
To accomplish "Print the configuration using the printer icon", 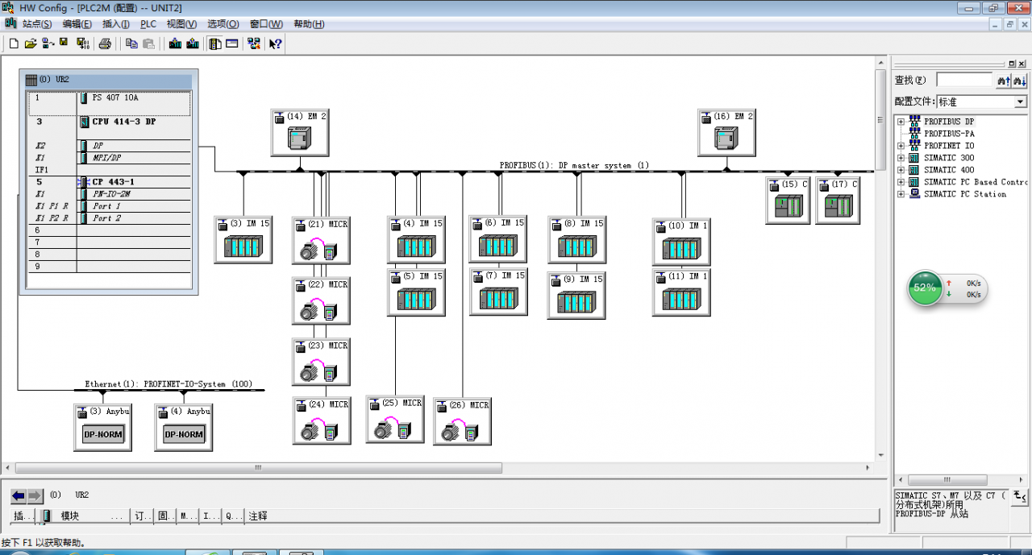I will pyautogui.click(x=105, y=43).
